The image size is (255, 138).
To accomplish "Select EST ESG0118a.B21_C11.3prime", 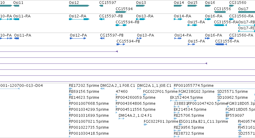I will [180, 125].
